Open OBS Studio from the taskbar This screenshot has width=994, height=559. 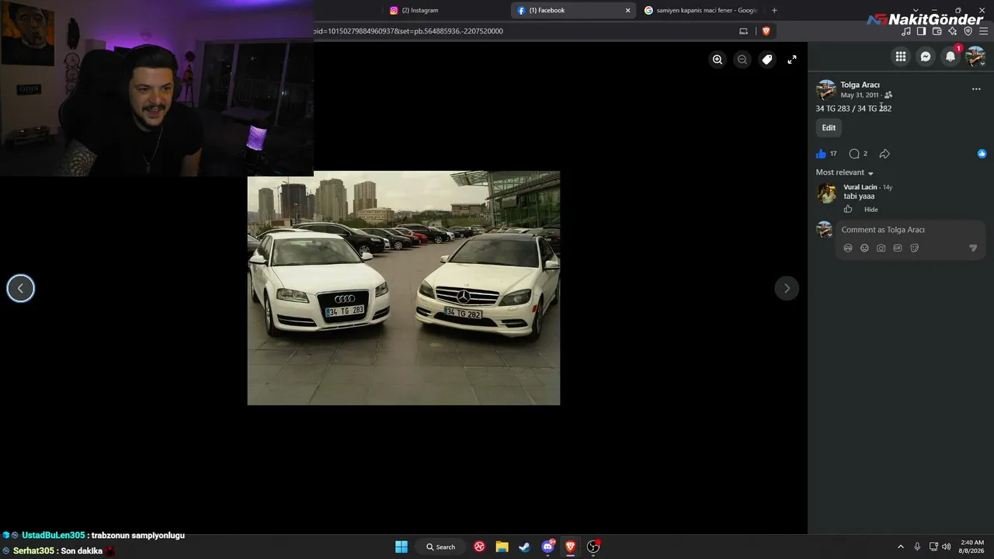click(x=593, y=547)
